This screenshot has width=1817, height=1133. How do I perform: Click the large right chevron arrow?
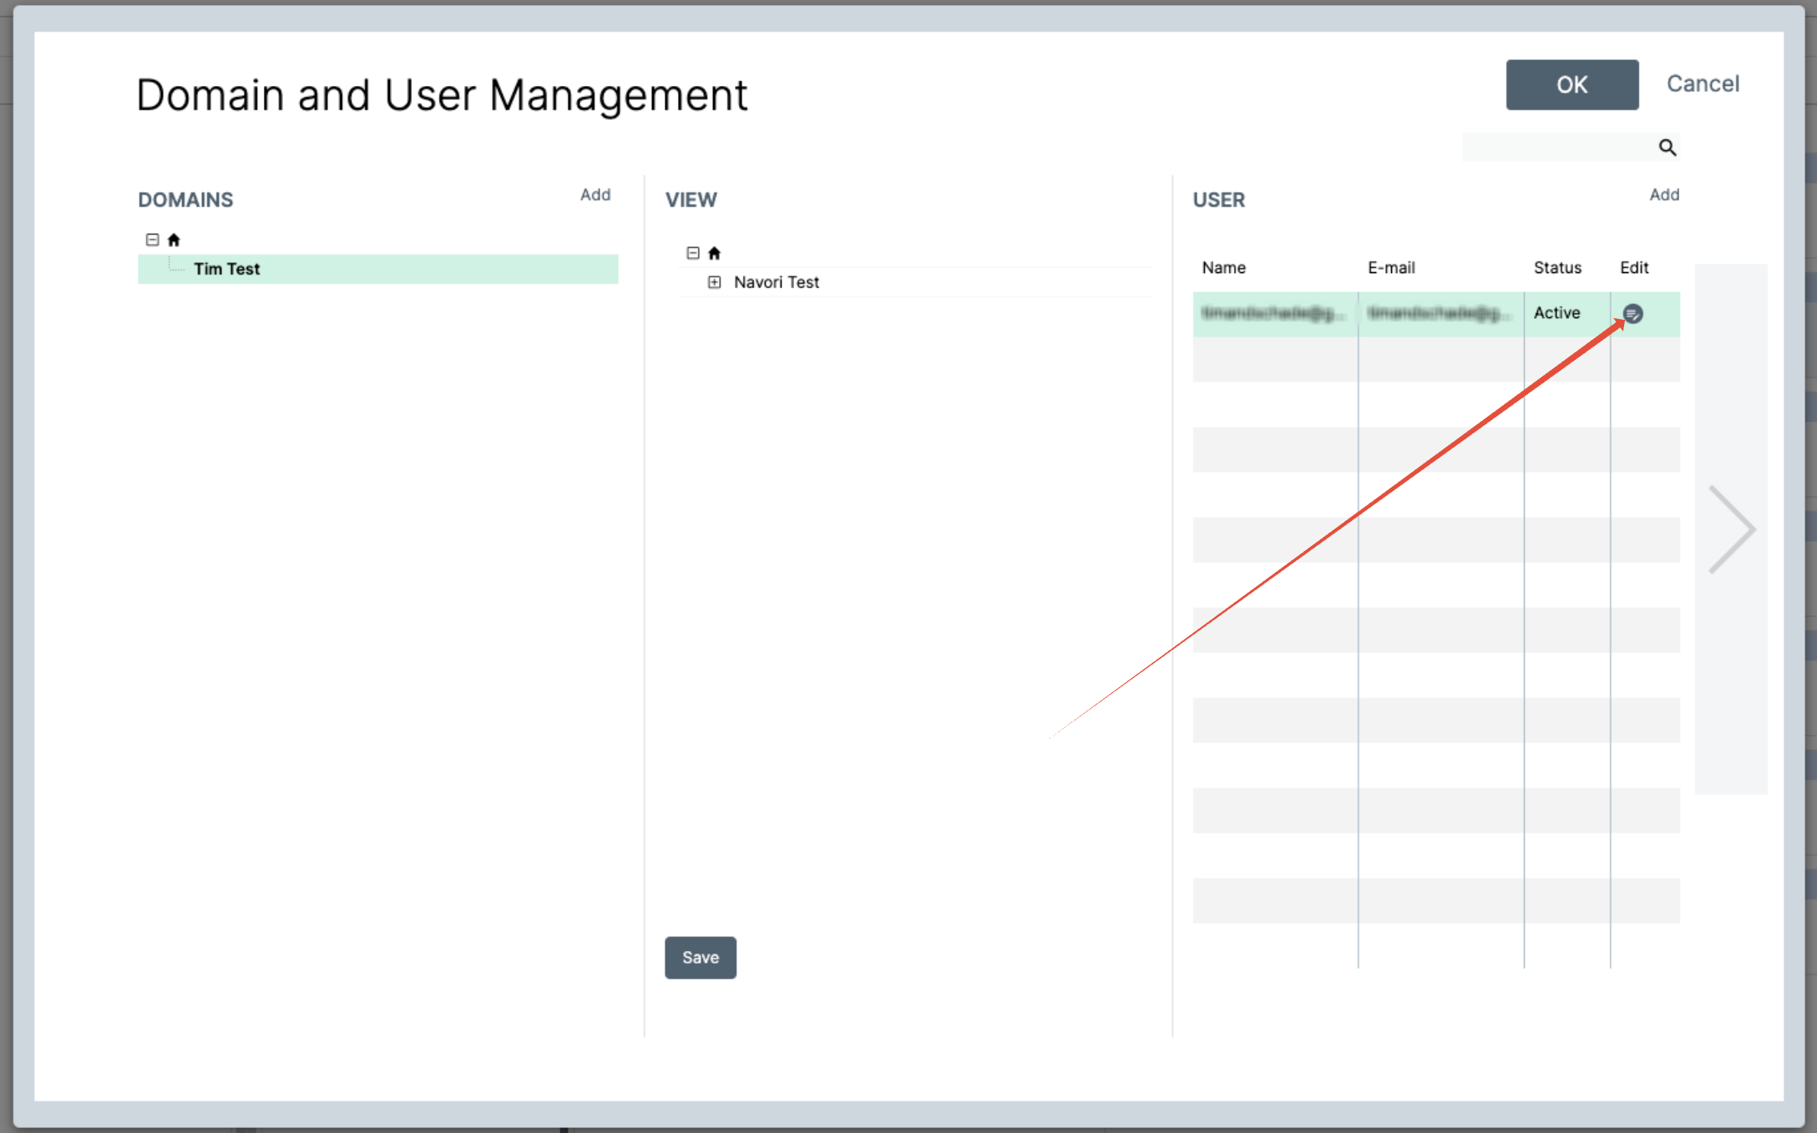(x=1731, y=529)
